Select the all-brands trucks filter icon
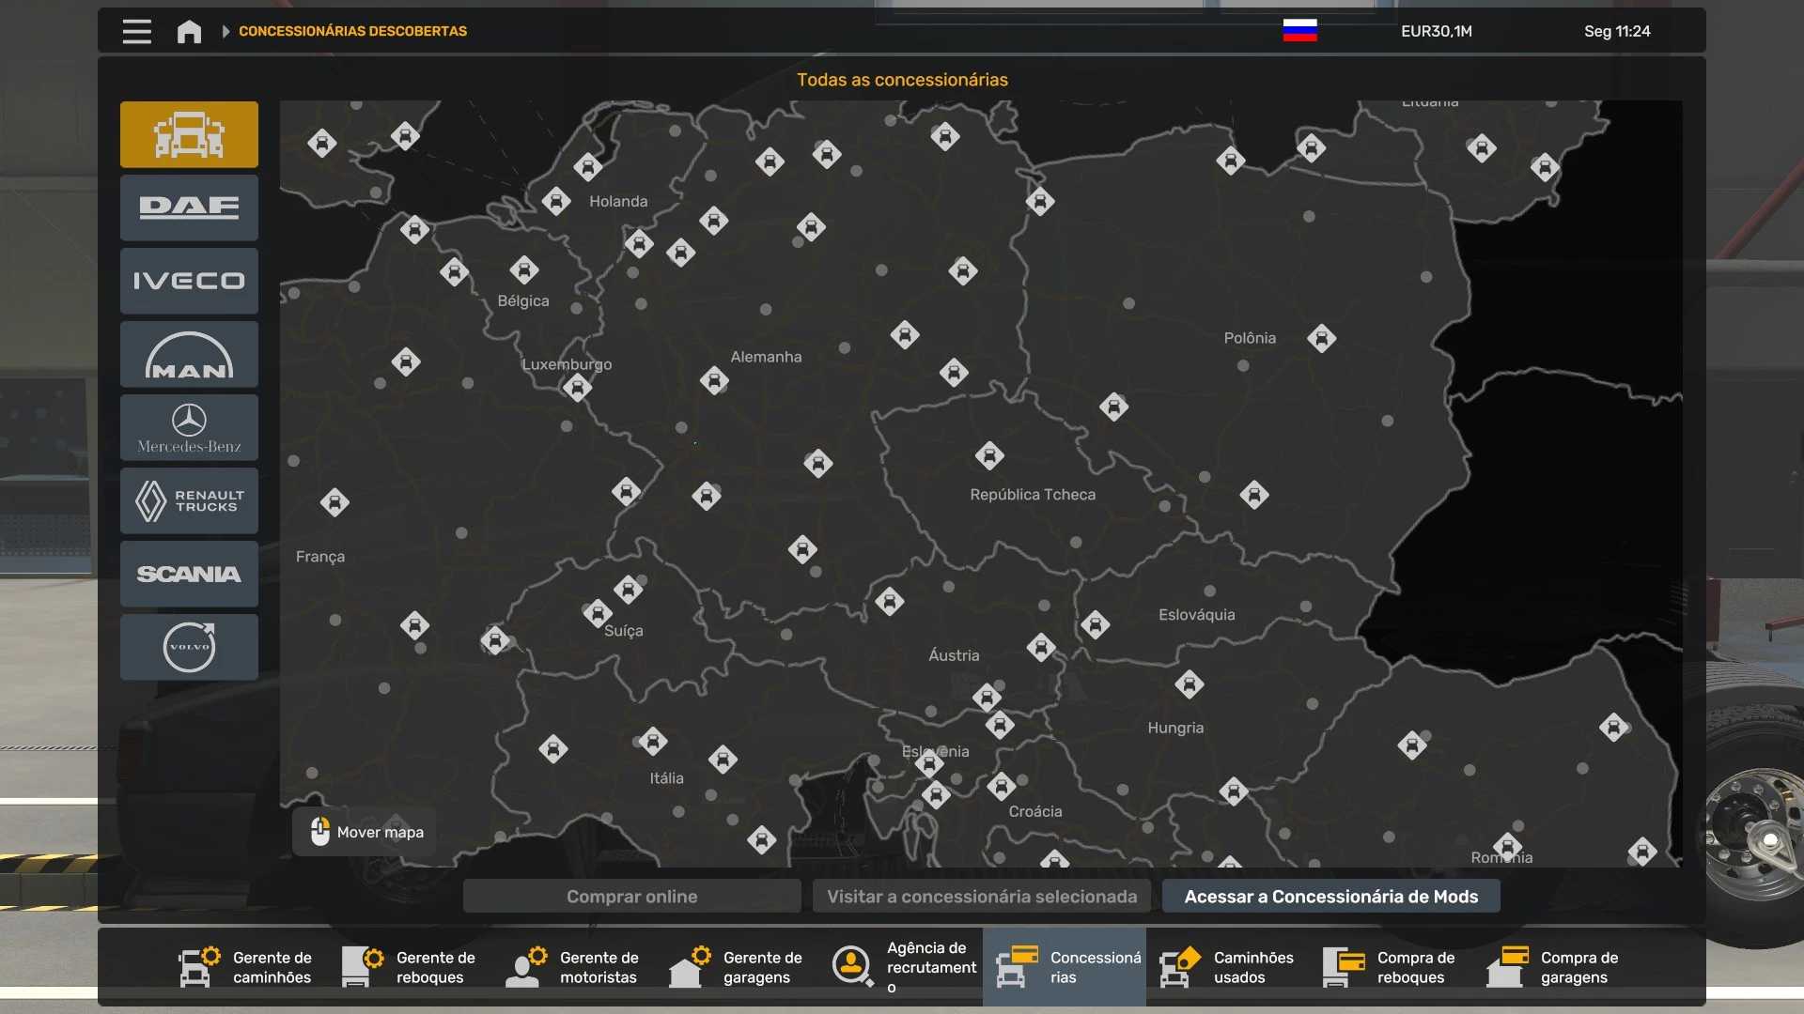This screenshot has width=1804, height=1014. pos(189,134)
